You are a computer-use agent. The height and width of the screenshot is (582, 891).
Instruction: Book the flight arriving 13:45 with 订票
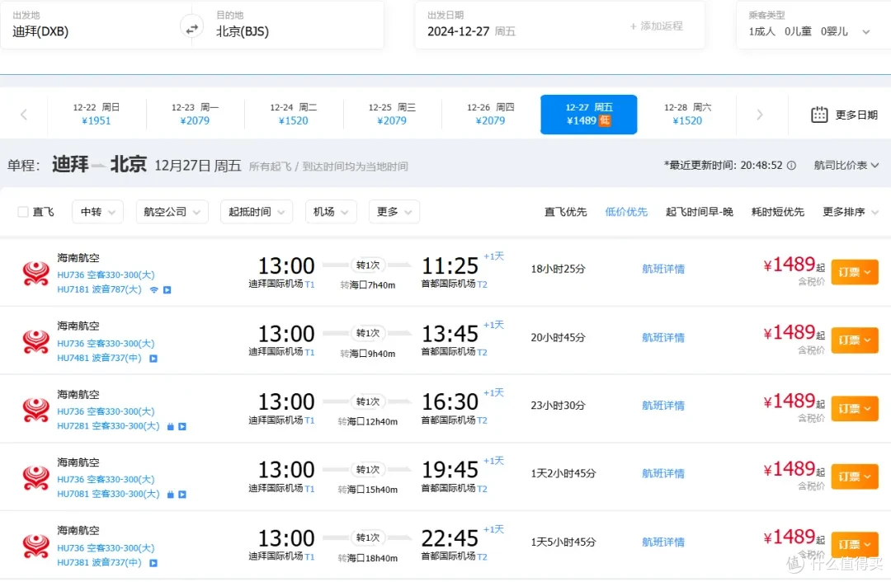coord(855,340)
